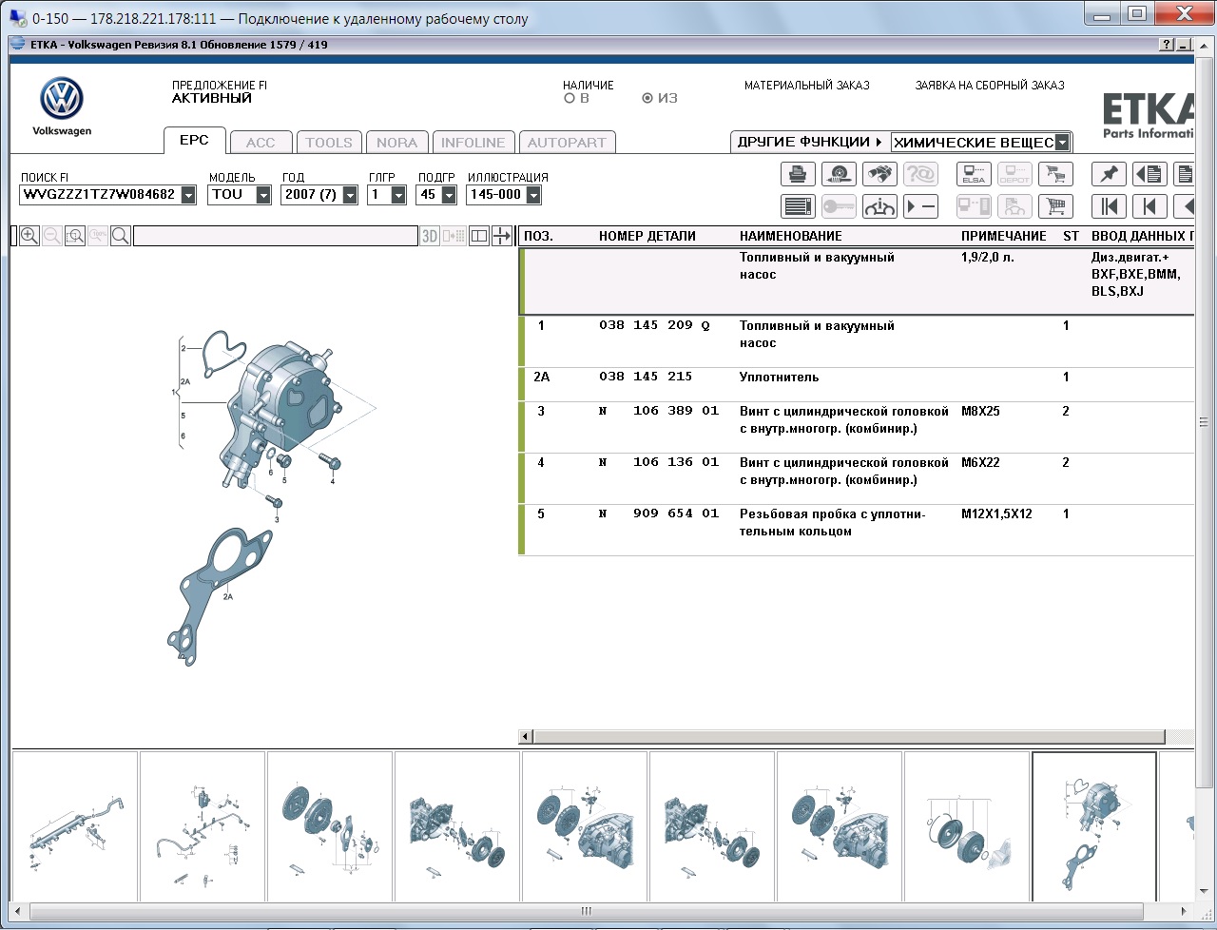1217x930 pixels.
Task: Select part N 106 136 01 row
Action: (856, 478)
